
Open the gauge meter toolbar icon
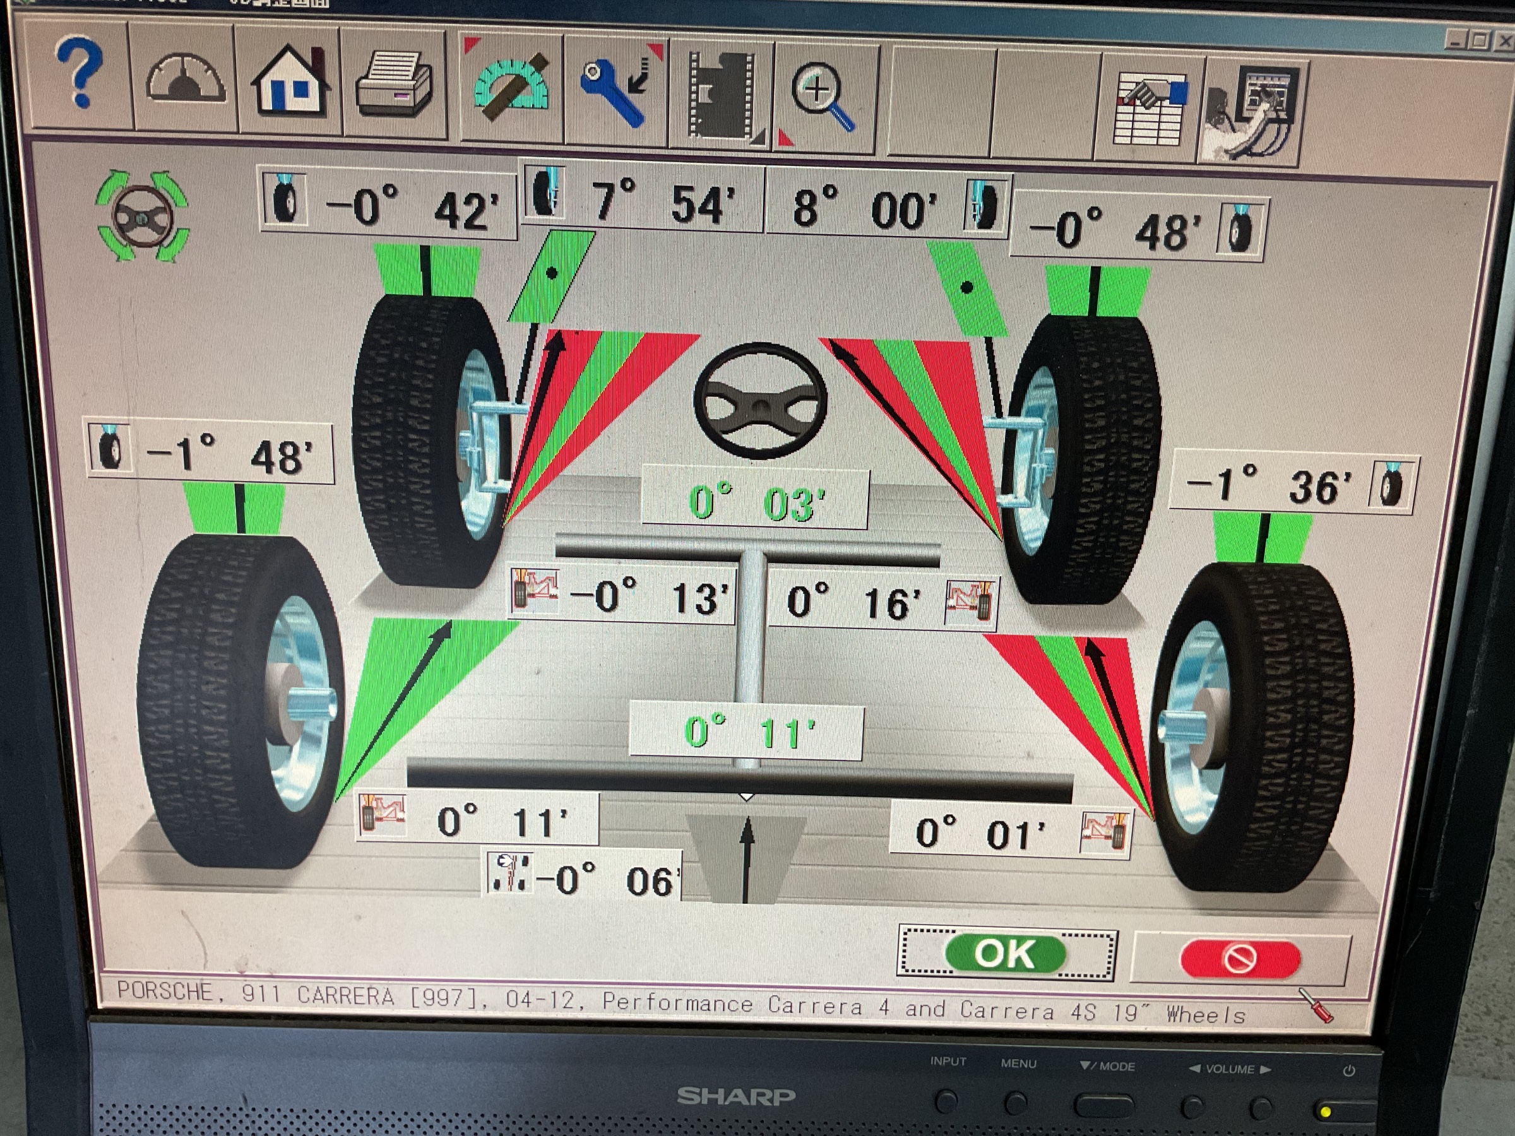point(185,80)
